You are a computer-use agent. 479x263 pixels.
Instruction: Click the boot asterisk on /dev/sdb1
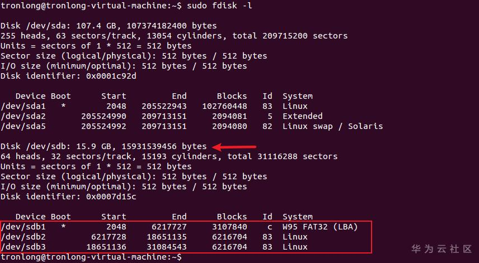tap(63, 227)
